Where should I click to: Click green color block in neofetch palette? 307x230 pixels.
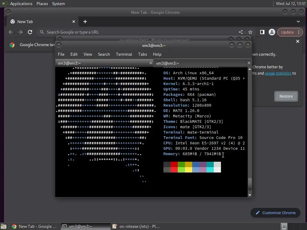pos(181,167)
